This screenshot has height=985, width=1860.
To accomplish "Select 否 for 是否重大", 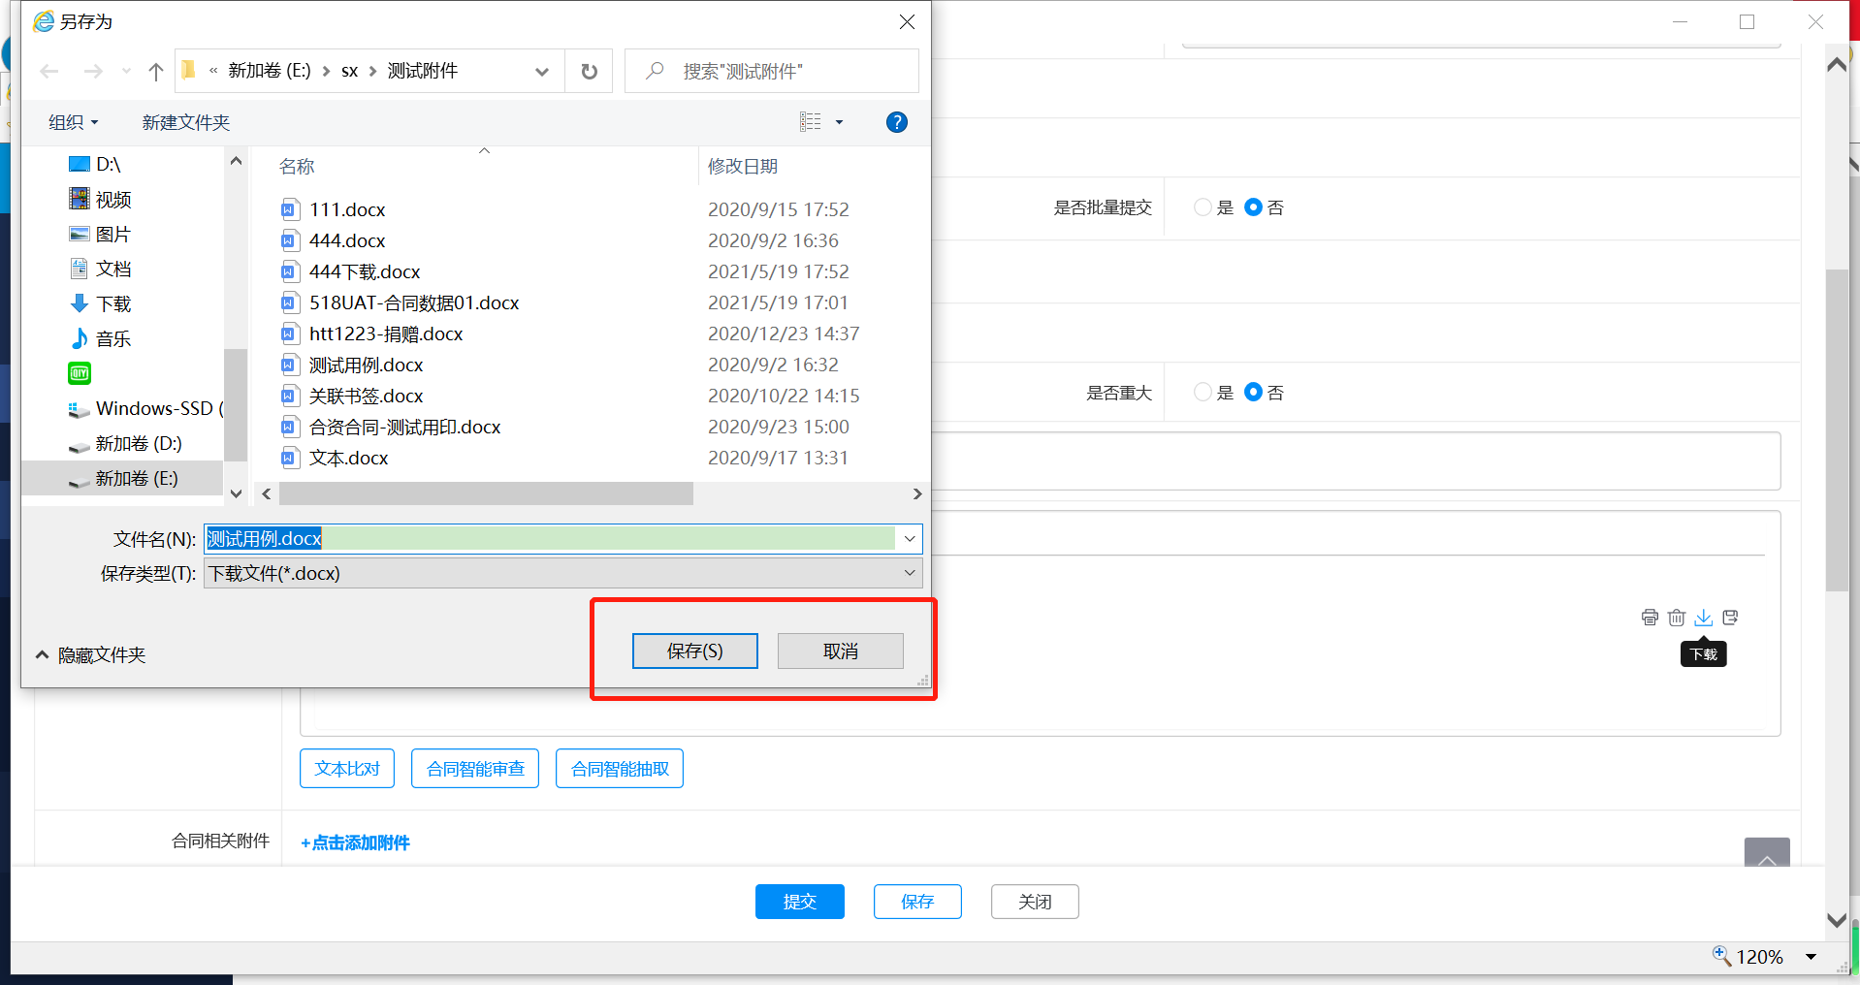I will (1253, 393).
